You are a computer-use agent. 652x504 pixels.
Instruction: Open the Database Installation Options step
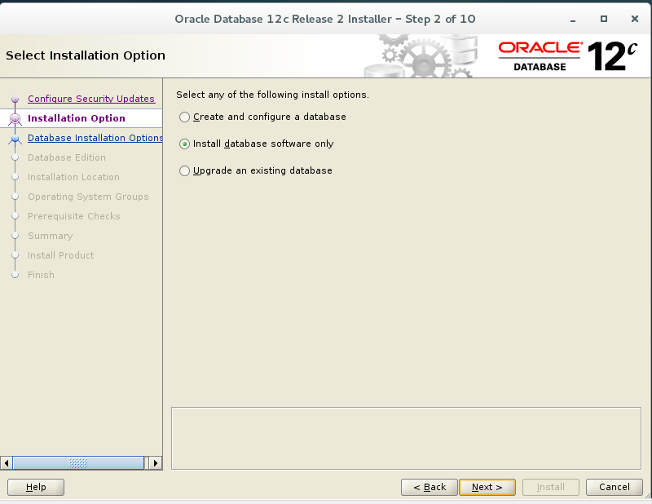95,138
